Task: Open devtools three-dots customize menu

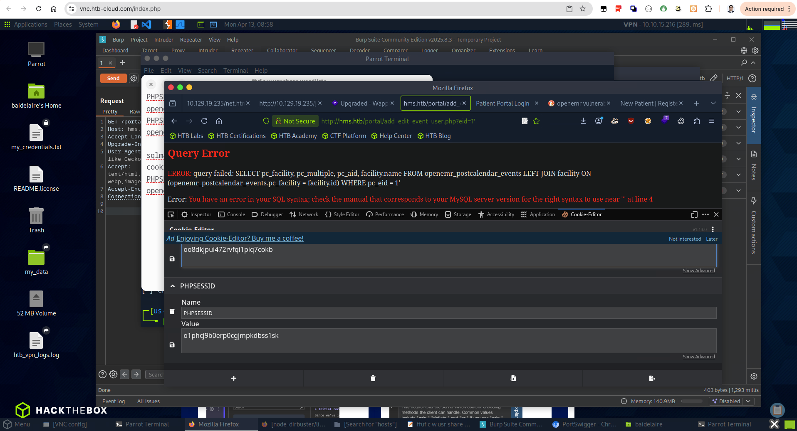Action: (x=705, y=214)
